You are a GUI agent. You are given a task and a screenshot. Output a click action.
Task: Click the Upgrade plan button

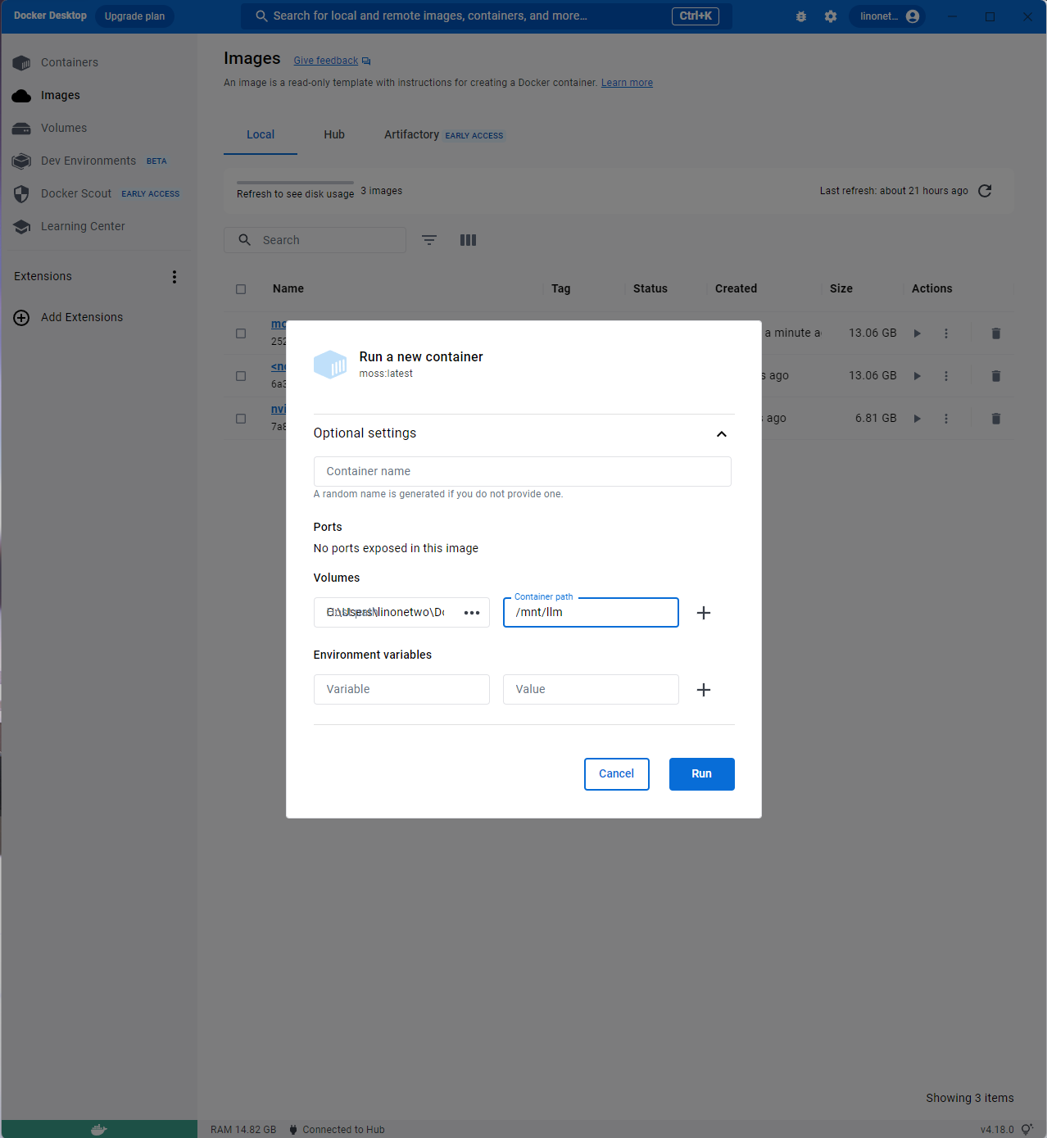[134, 16]
